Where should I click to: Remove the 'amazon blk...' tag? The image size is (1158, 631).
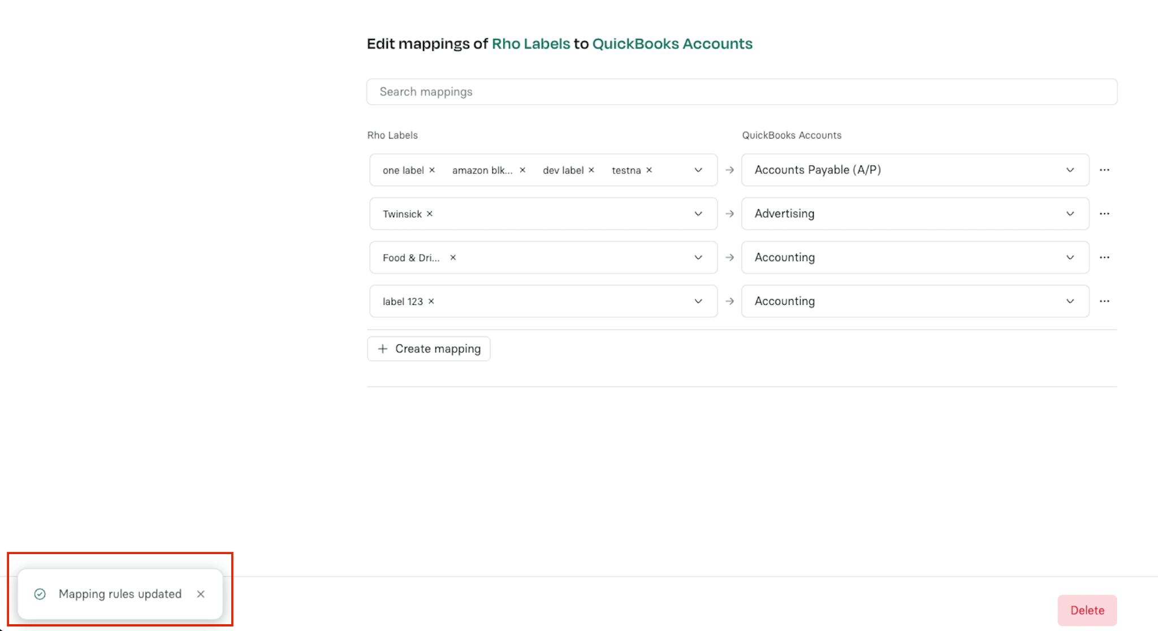522,170
